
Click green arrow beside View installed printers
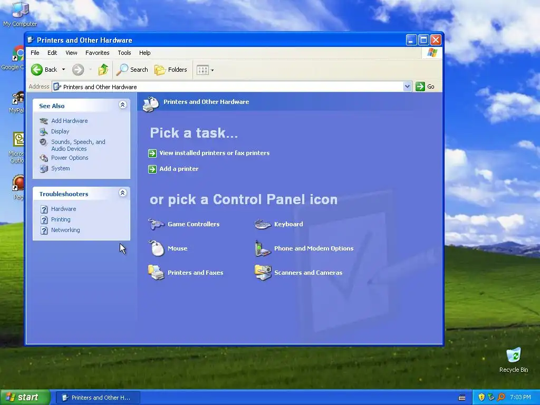[x=152, y=153]
